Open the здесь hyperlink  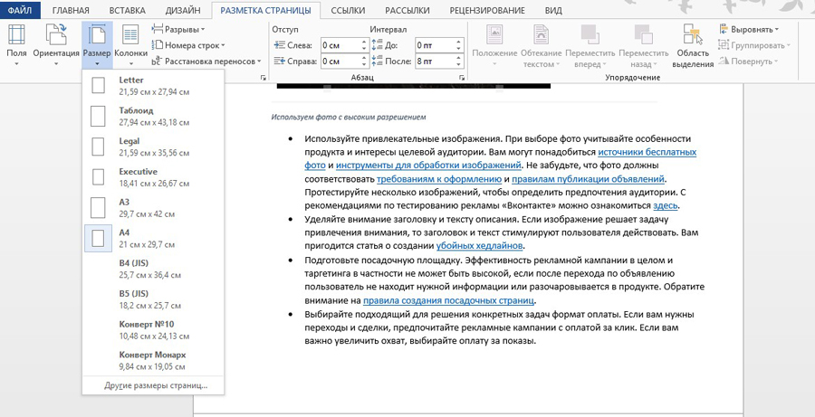click(666, 205)
